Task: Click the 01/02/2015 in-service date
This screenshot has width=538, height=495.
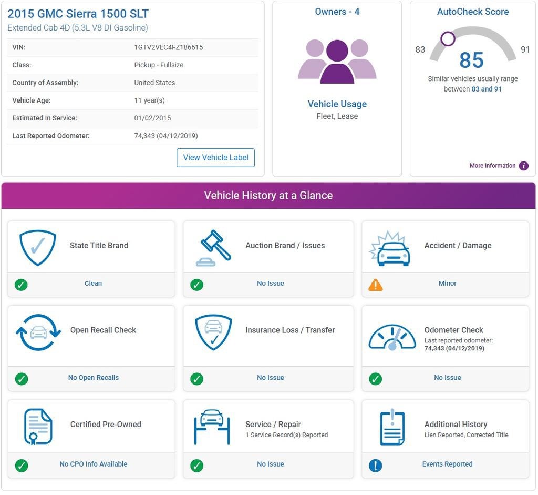Action: [x=152, y=118]
